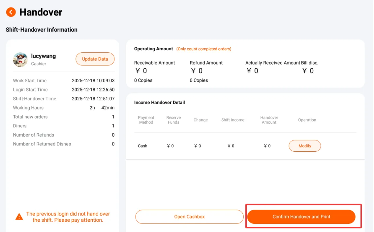This screenshot has width=374, height=232.
Task: Confirm handover and print
Action: tap(301, 217)
